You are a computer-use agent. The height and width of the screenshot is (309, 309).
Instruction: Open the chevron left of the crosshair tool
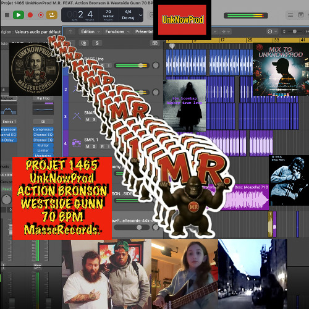215,32
